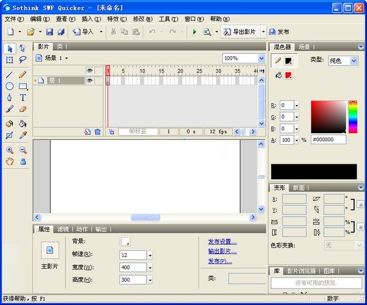367x305 pixels.
Task: Toggle visibility of layer 层 1
Action: (x=89, y=80)
